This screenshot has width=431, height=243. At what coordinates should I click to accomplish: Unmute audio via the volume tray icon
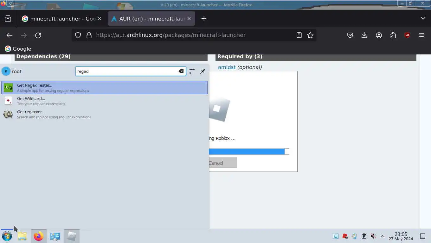pos(373,236)
